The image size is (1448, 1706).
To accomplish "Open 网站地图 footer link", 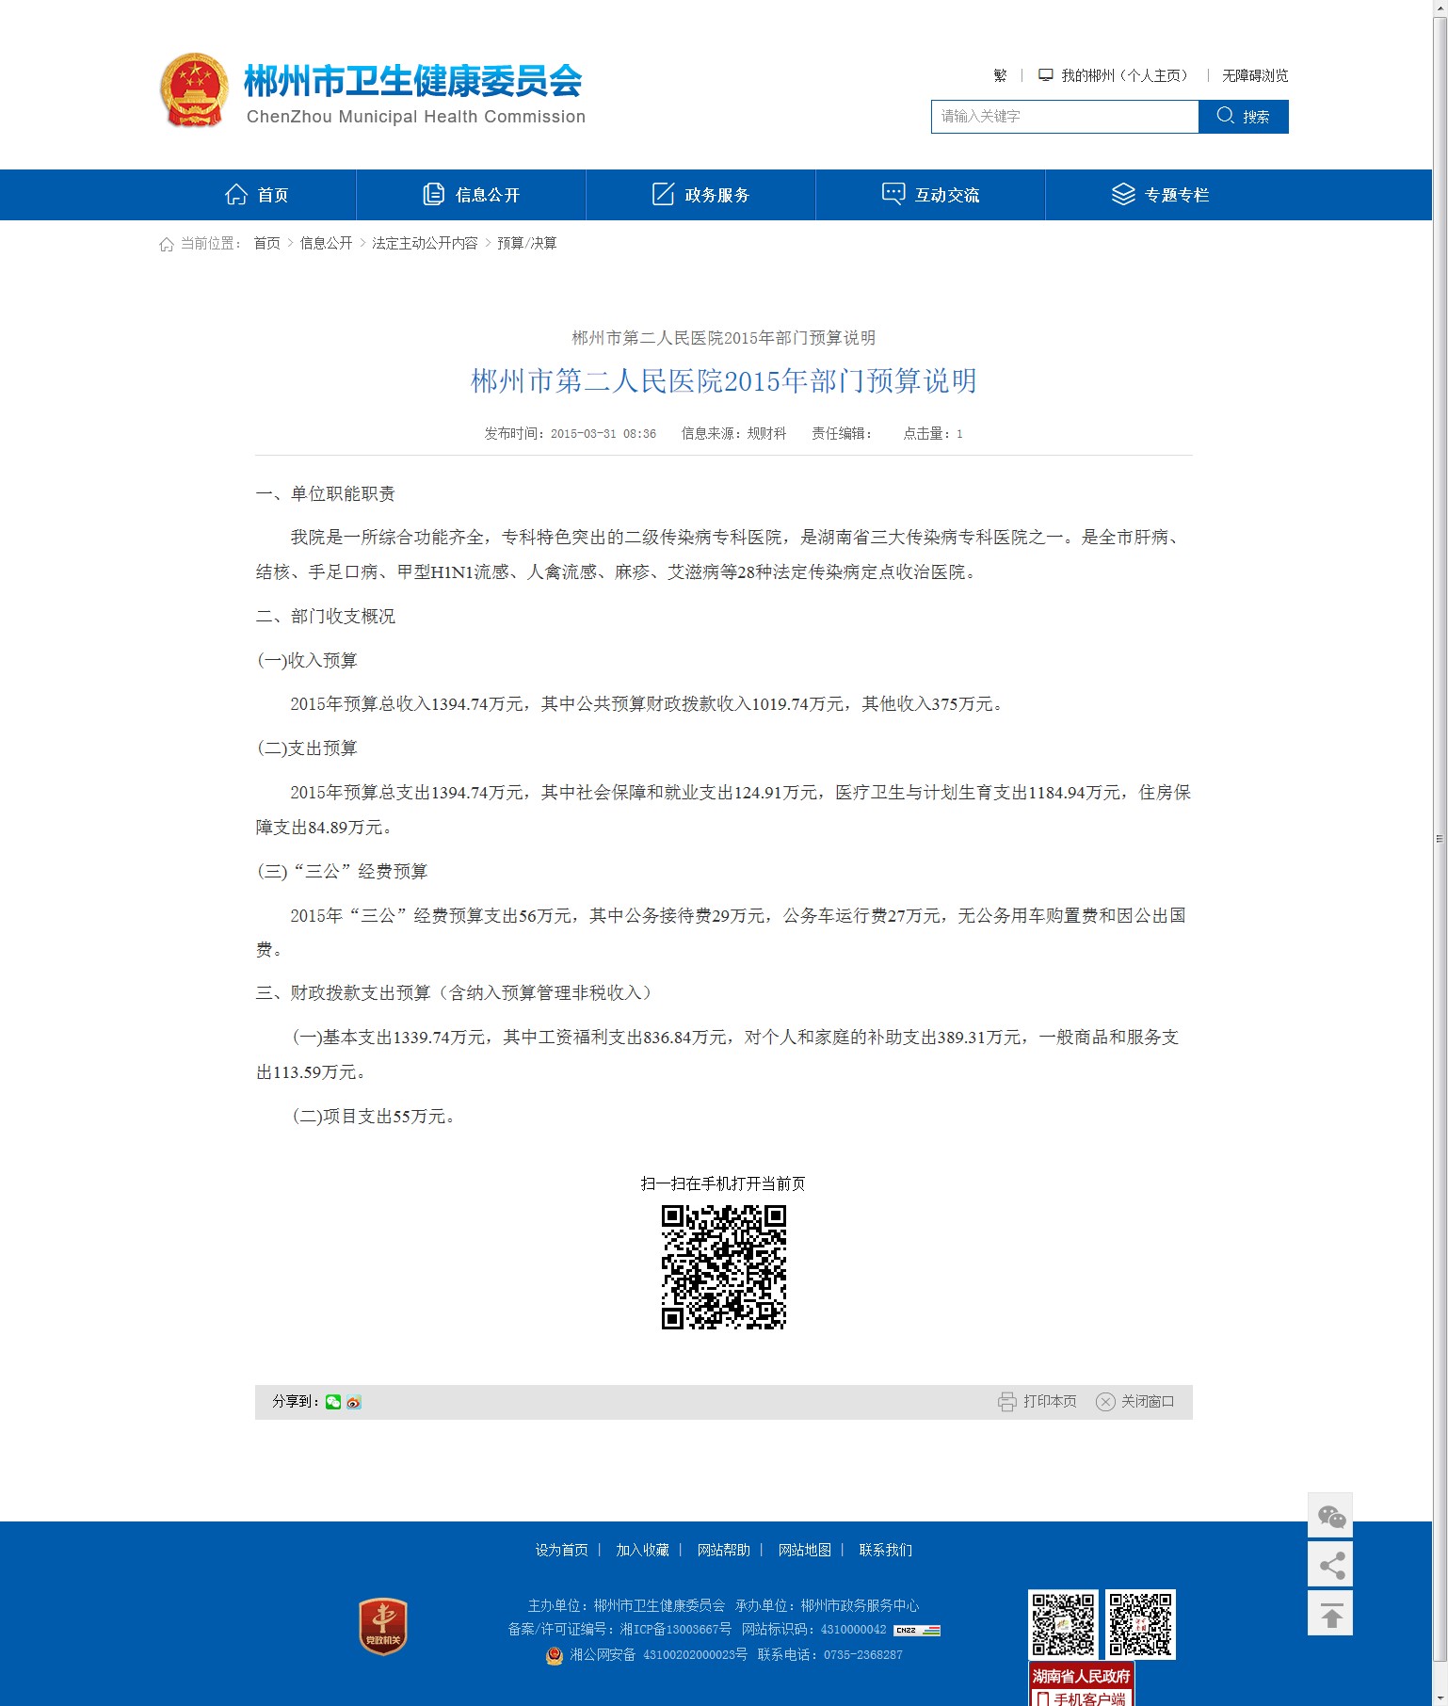I will [805, 1550].
